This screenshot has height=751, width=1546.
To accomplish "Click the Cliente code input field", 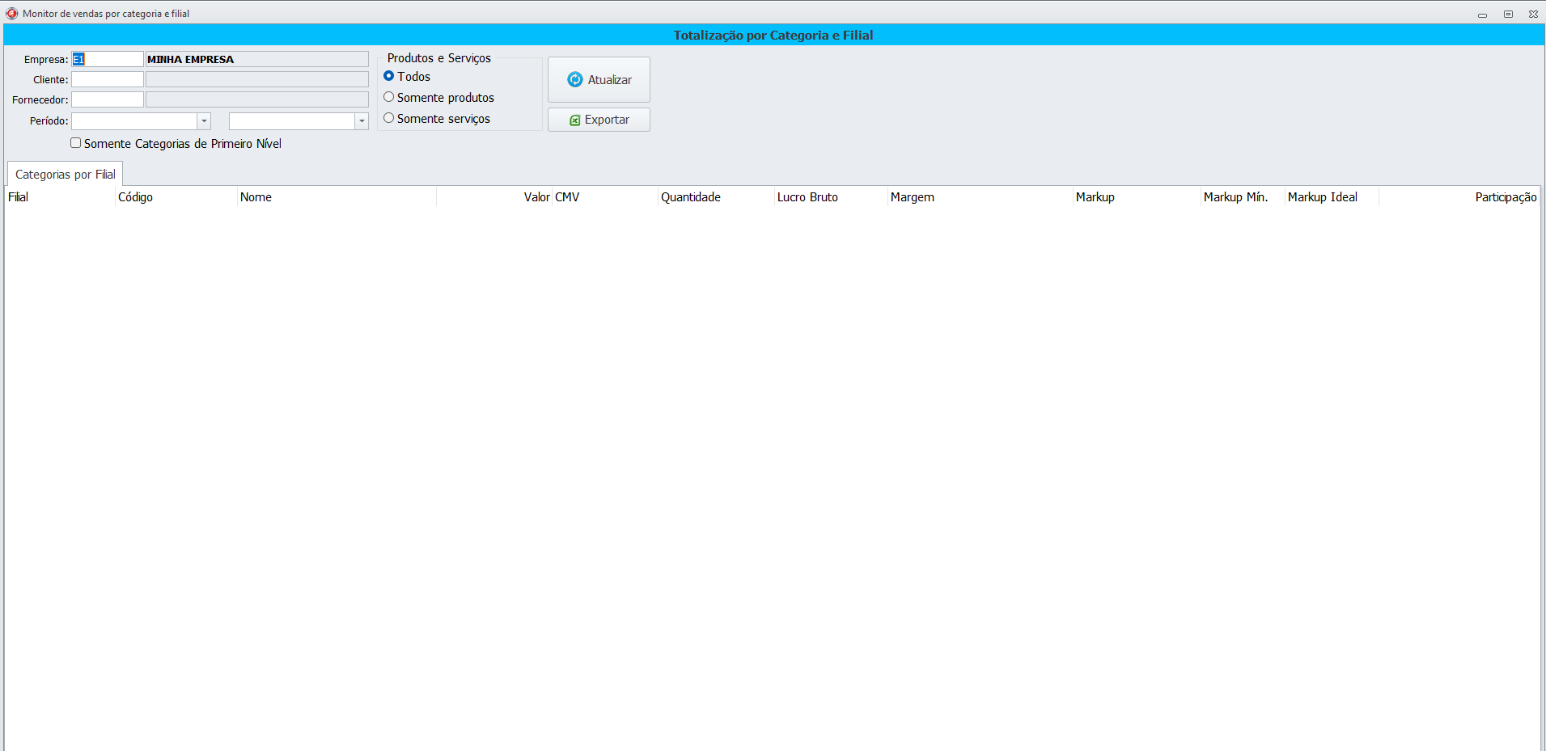I will pos(108,79).
